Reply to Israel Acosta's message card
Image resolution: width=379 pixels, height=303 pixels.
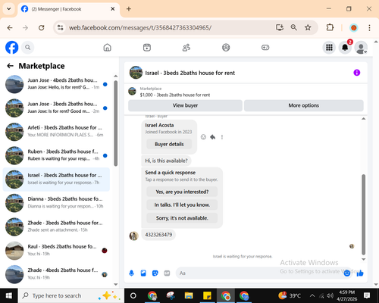213,137
